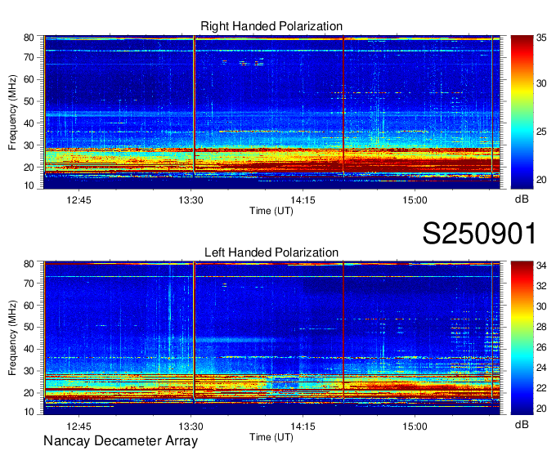
Task: Click the 14:15 tick of the Right Handed plot
Action: click(x=303, y=200)
